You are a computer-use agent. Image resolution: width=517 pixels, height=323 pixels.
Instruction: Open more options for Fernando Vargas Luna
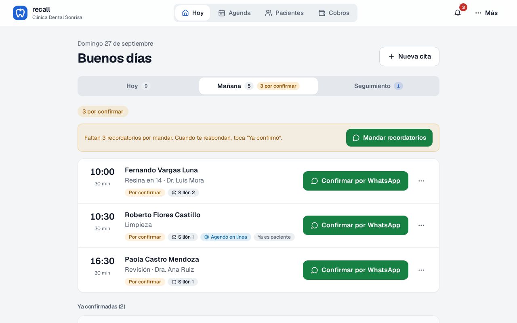pos(421,181)
